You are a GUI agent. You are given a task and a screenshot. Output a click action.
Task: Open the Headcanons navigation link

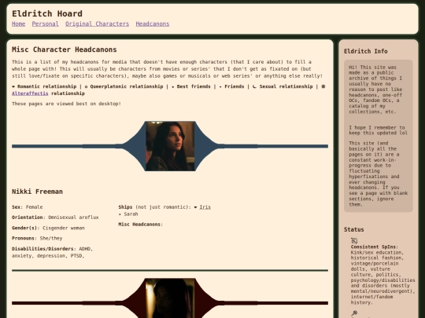(153, 24)
